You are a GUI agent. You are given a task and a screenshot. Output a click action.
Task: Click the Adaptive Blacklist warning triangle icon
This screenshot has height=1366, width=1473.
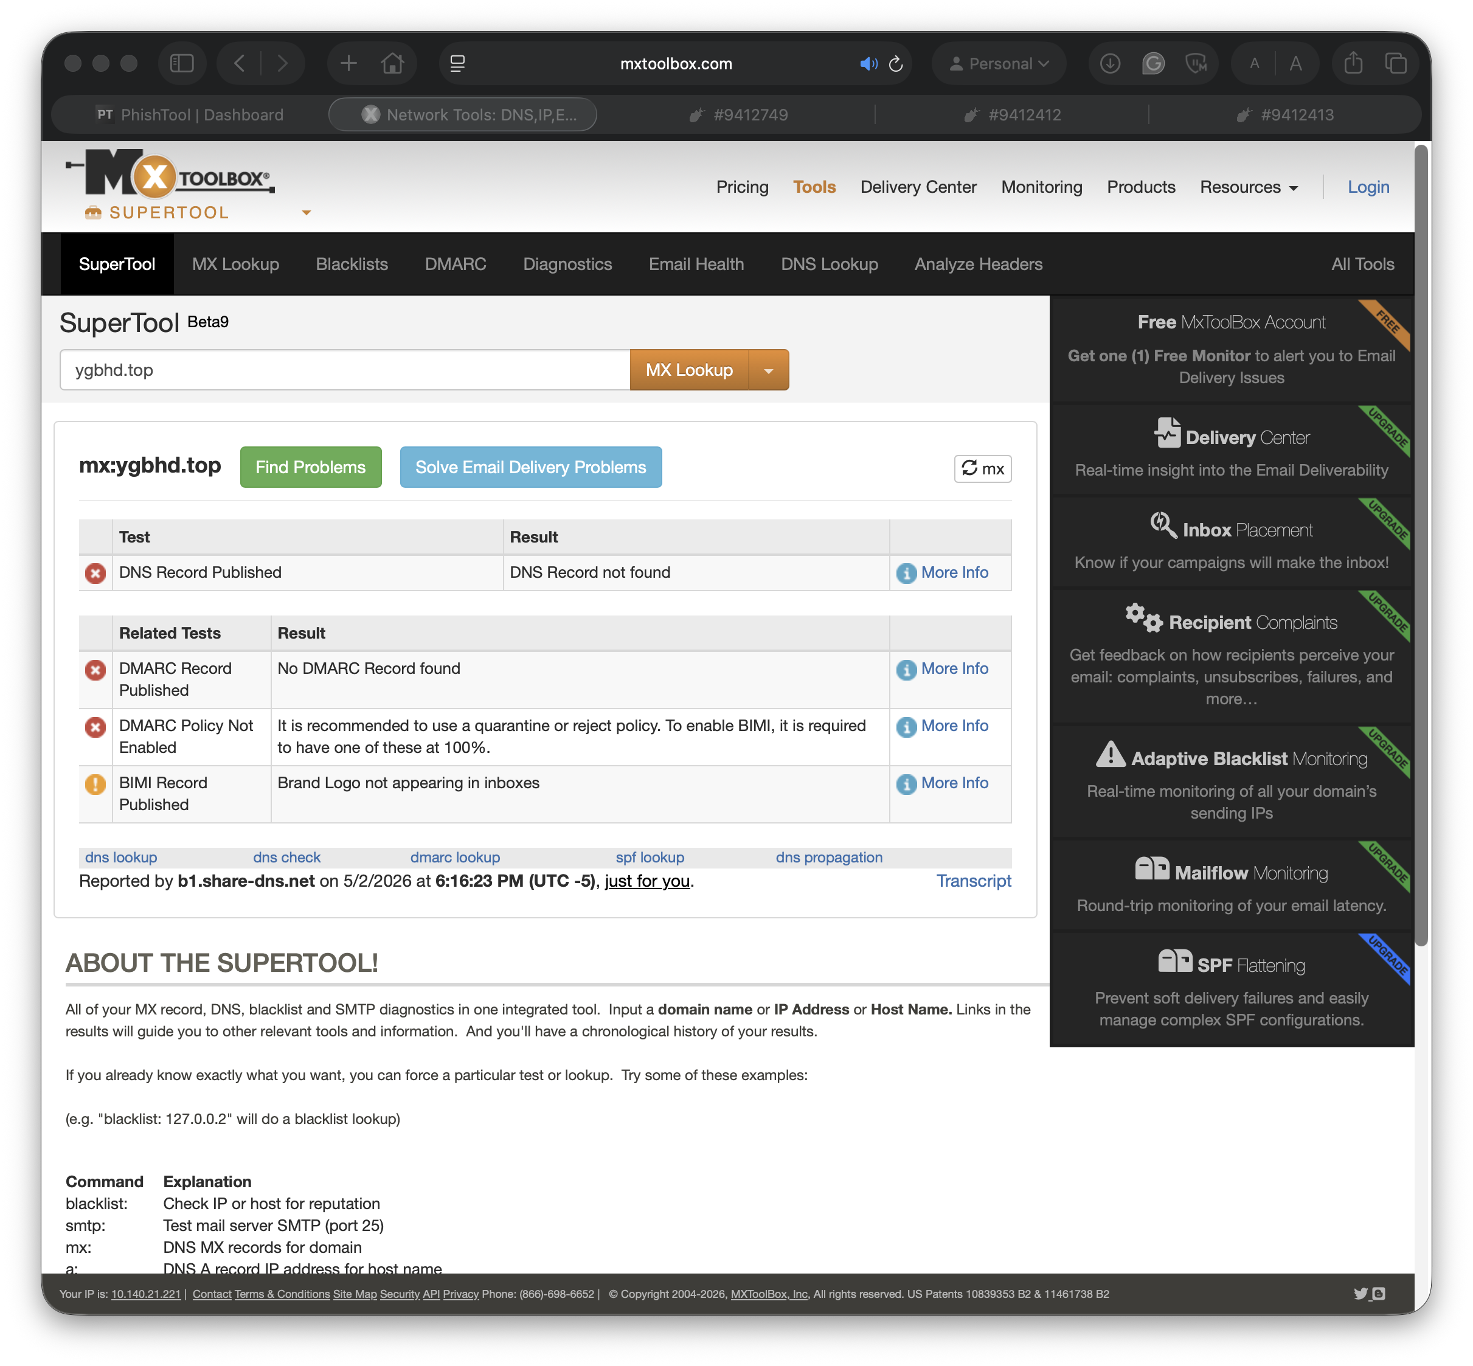[1110, 754]
